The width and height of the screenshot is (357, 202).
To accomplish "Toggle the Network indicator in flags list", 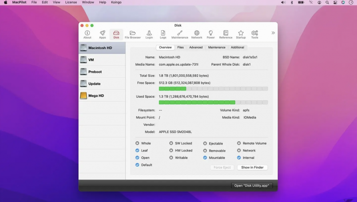I will pos(239,150).
